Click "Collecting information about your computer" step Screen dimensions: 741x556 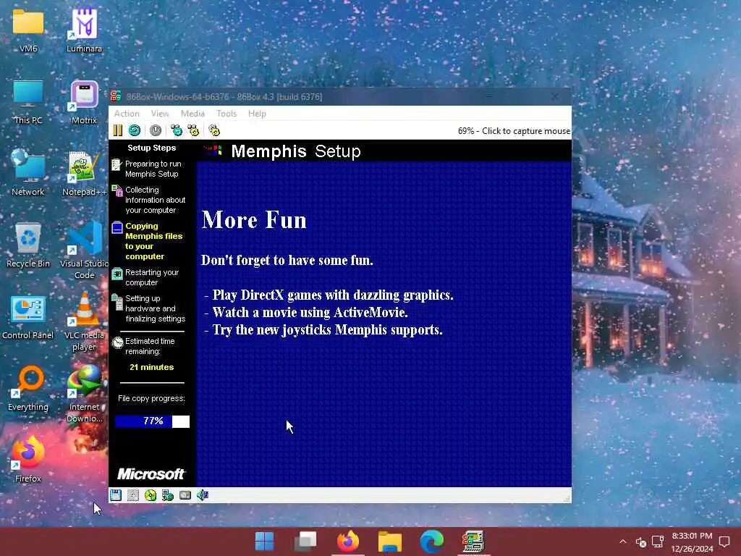pyautogui.click(x=155, y=200)
